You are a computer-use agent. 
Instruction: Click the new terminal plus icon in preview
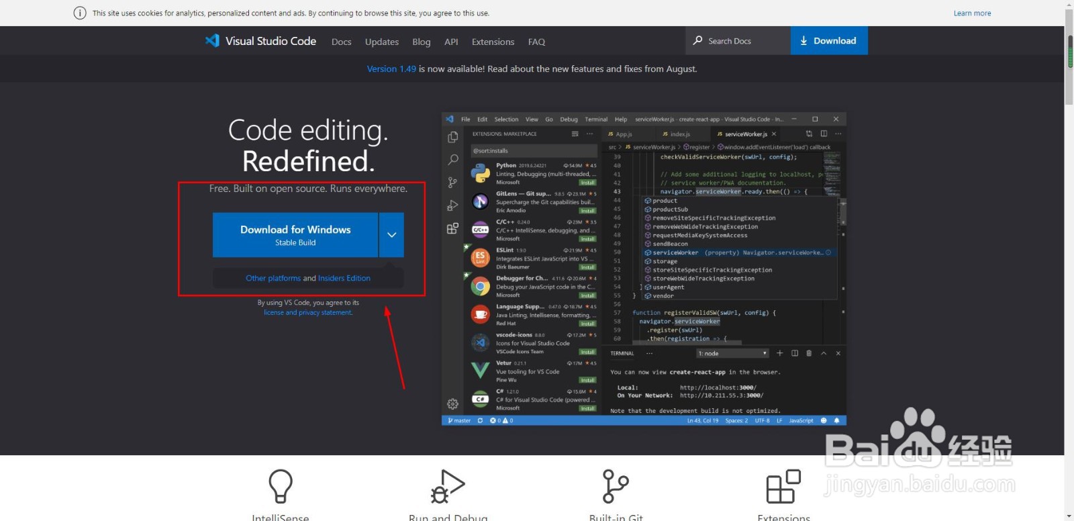(779, 353)
